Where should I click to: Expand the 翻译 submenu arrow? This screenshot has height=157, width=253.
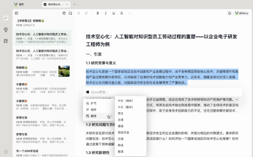[x=111, y=116]
